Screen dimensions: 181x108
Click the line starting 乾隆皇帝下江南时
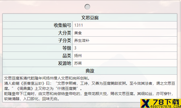coord(89,94)
